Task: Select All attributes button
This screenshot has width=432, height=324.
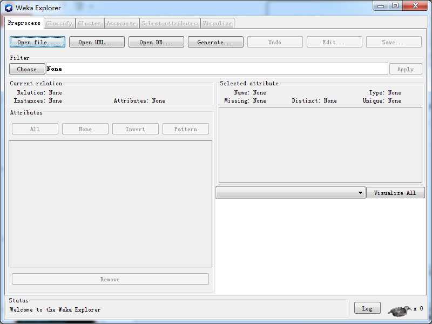Action: click(x=35, y=129)
